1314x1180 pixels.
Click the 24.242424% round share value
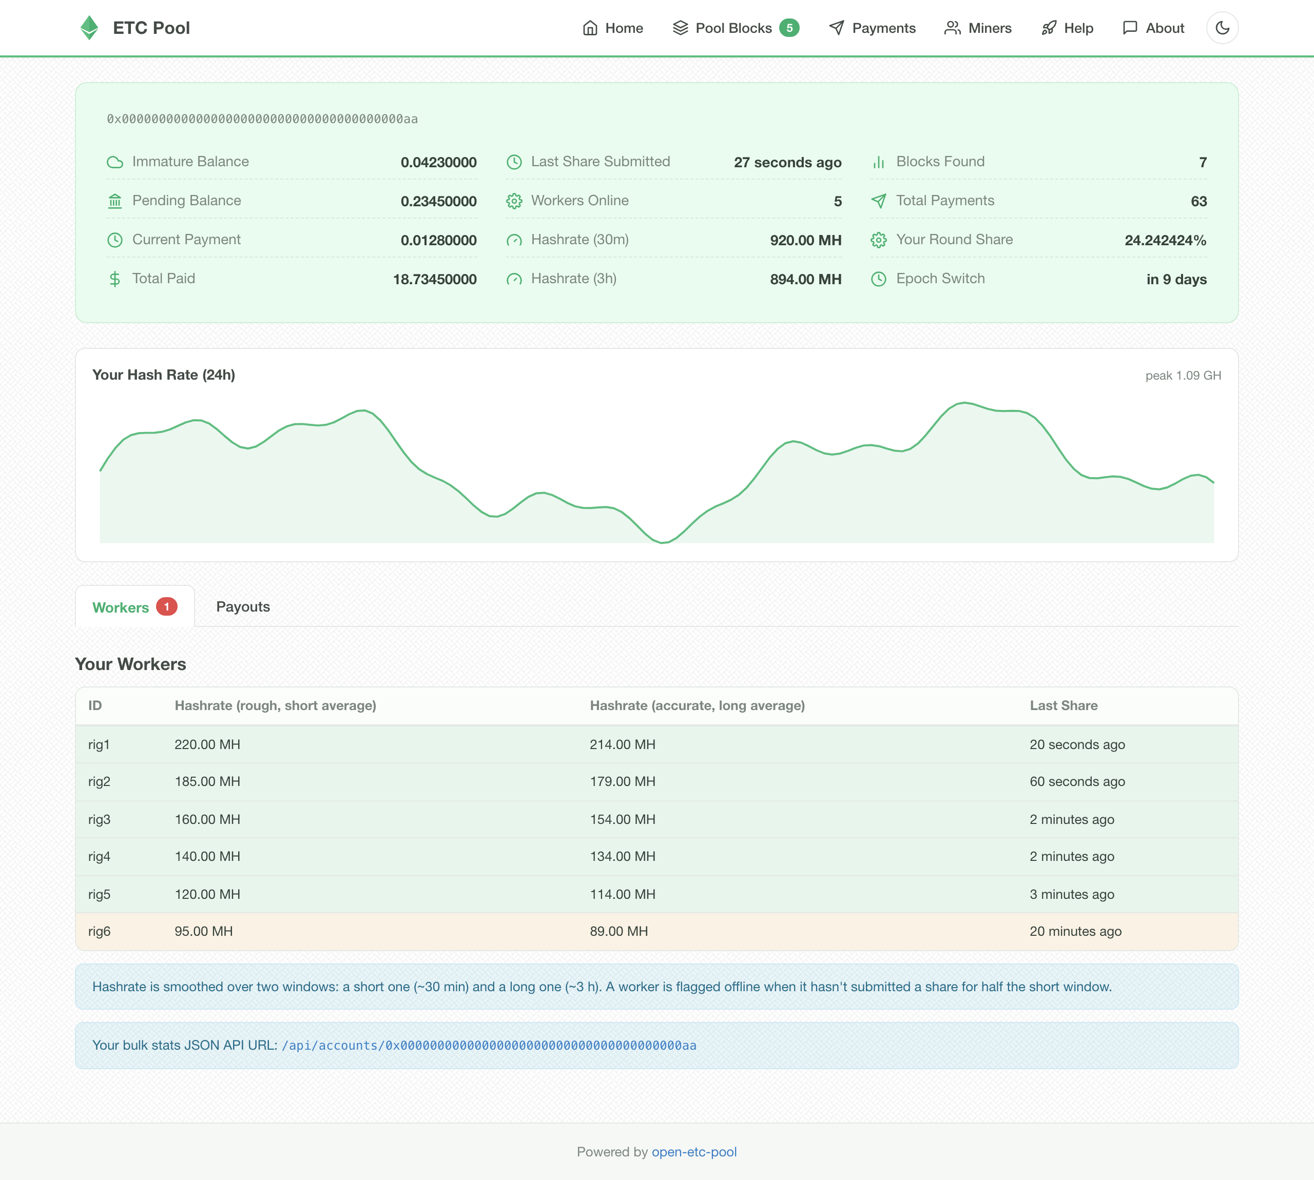click(1166, 240)
